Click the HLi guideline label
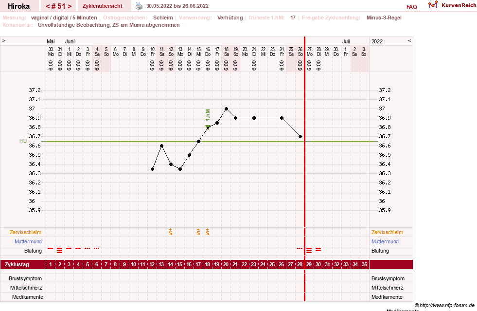This screenshot has width=477, height=311. pos(23,141)
